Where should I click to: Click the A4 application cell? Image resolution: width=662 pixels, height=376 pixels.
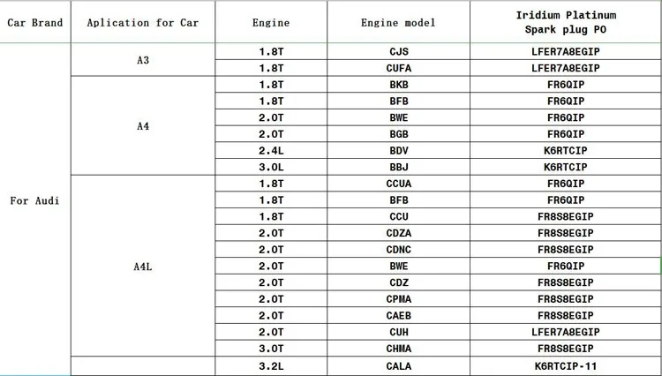[143, 125]
